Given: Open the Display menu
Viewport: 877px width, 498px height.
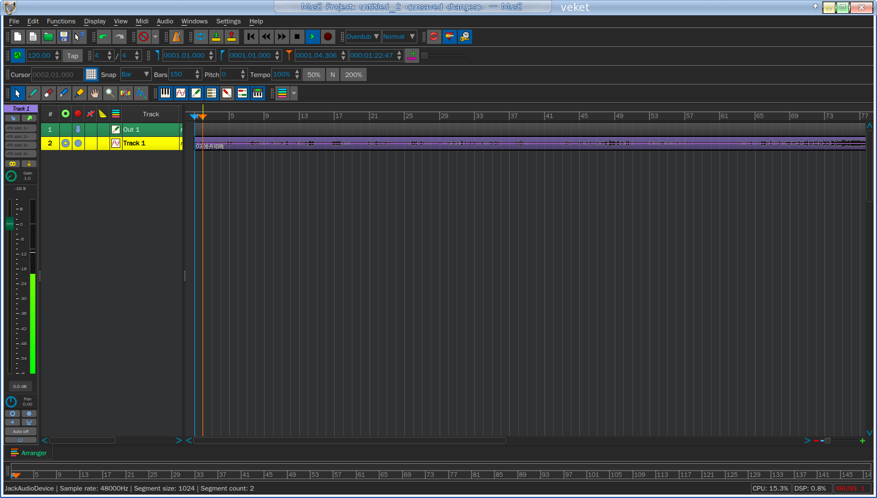Looking at the screenshot, I should (x=95, y=21).
